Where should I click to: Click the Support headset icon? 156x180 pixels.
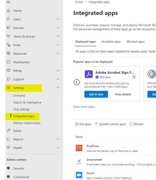tap(8, 79)
